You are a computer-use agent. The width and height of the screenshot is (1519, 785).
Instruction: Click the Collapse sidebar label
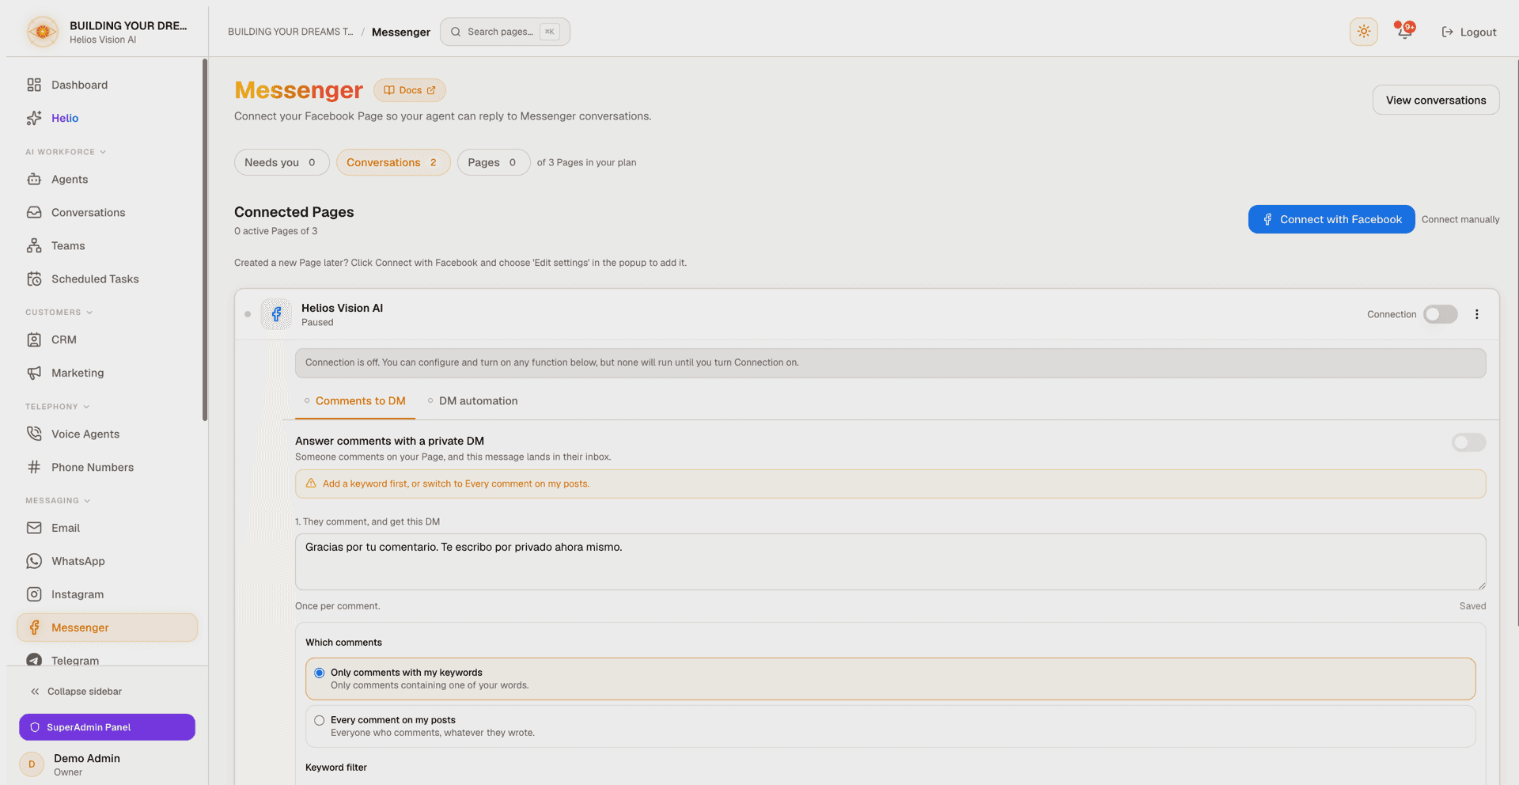click(x=85, y=692)
